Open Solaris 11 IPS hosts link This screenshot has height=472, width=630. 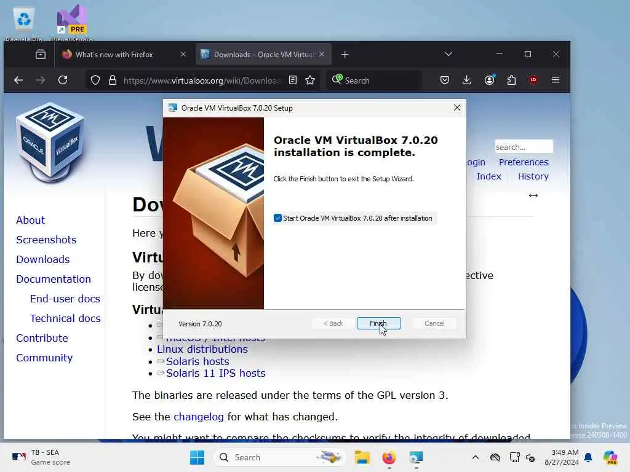click(216, 373)
